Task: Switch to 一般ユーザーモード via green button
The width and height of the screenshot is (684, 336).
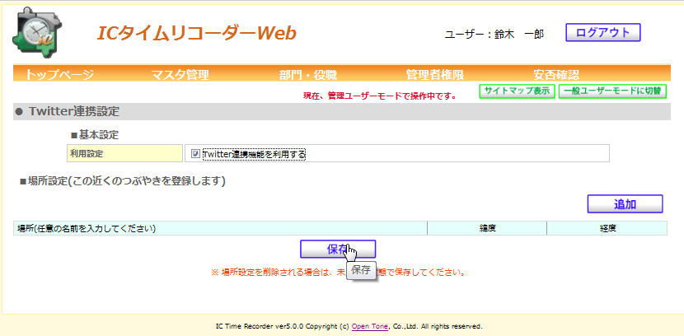Action: 612,91
